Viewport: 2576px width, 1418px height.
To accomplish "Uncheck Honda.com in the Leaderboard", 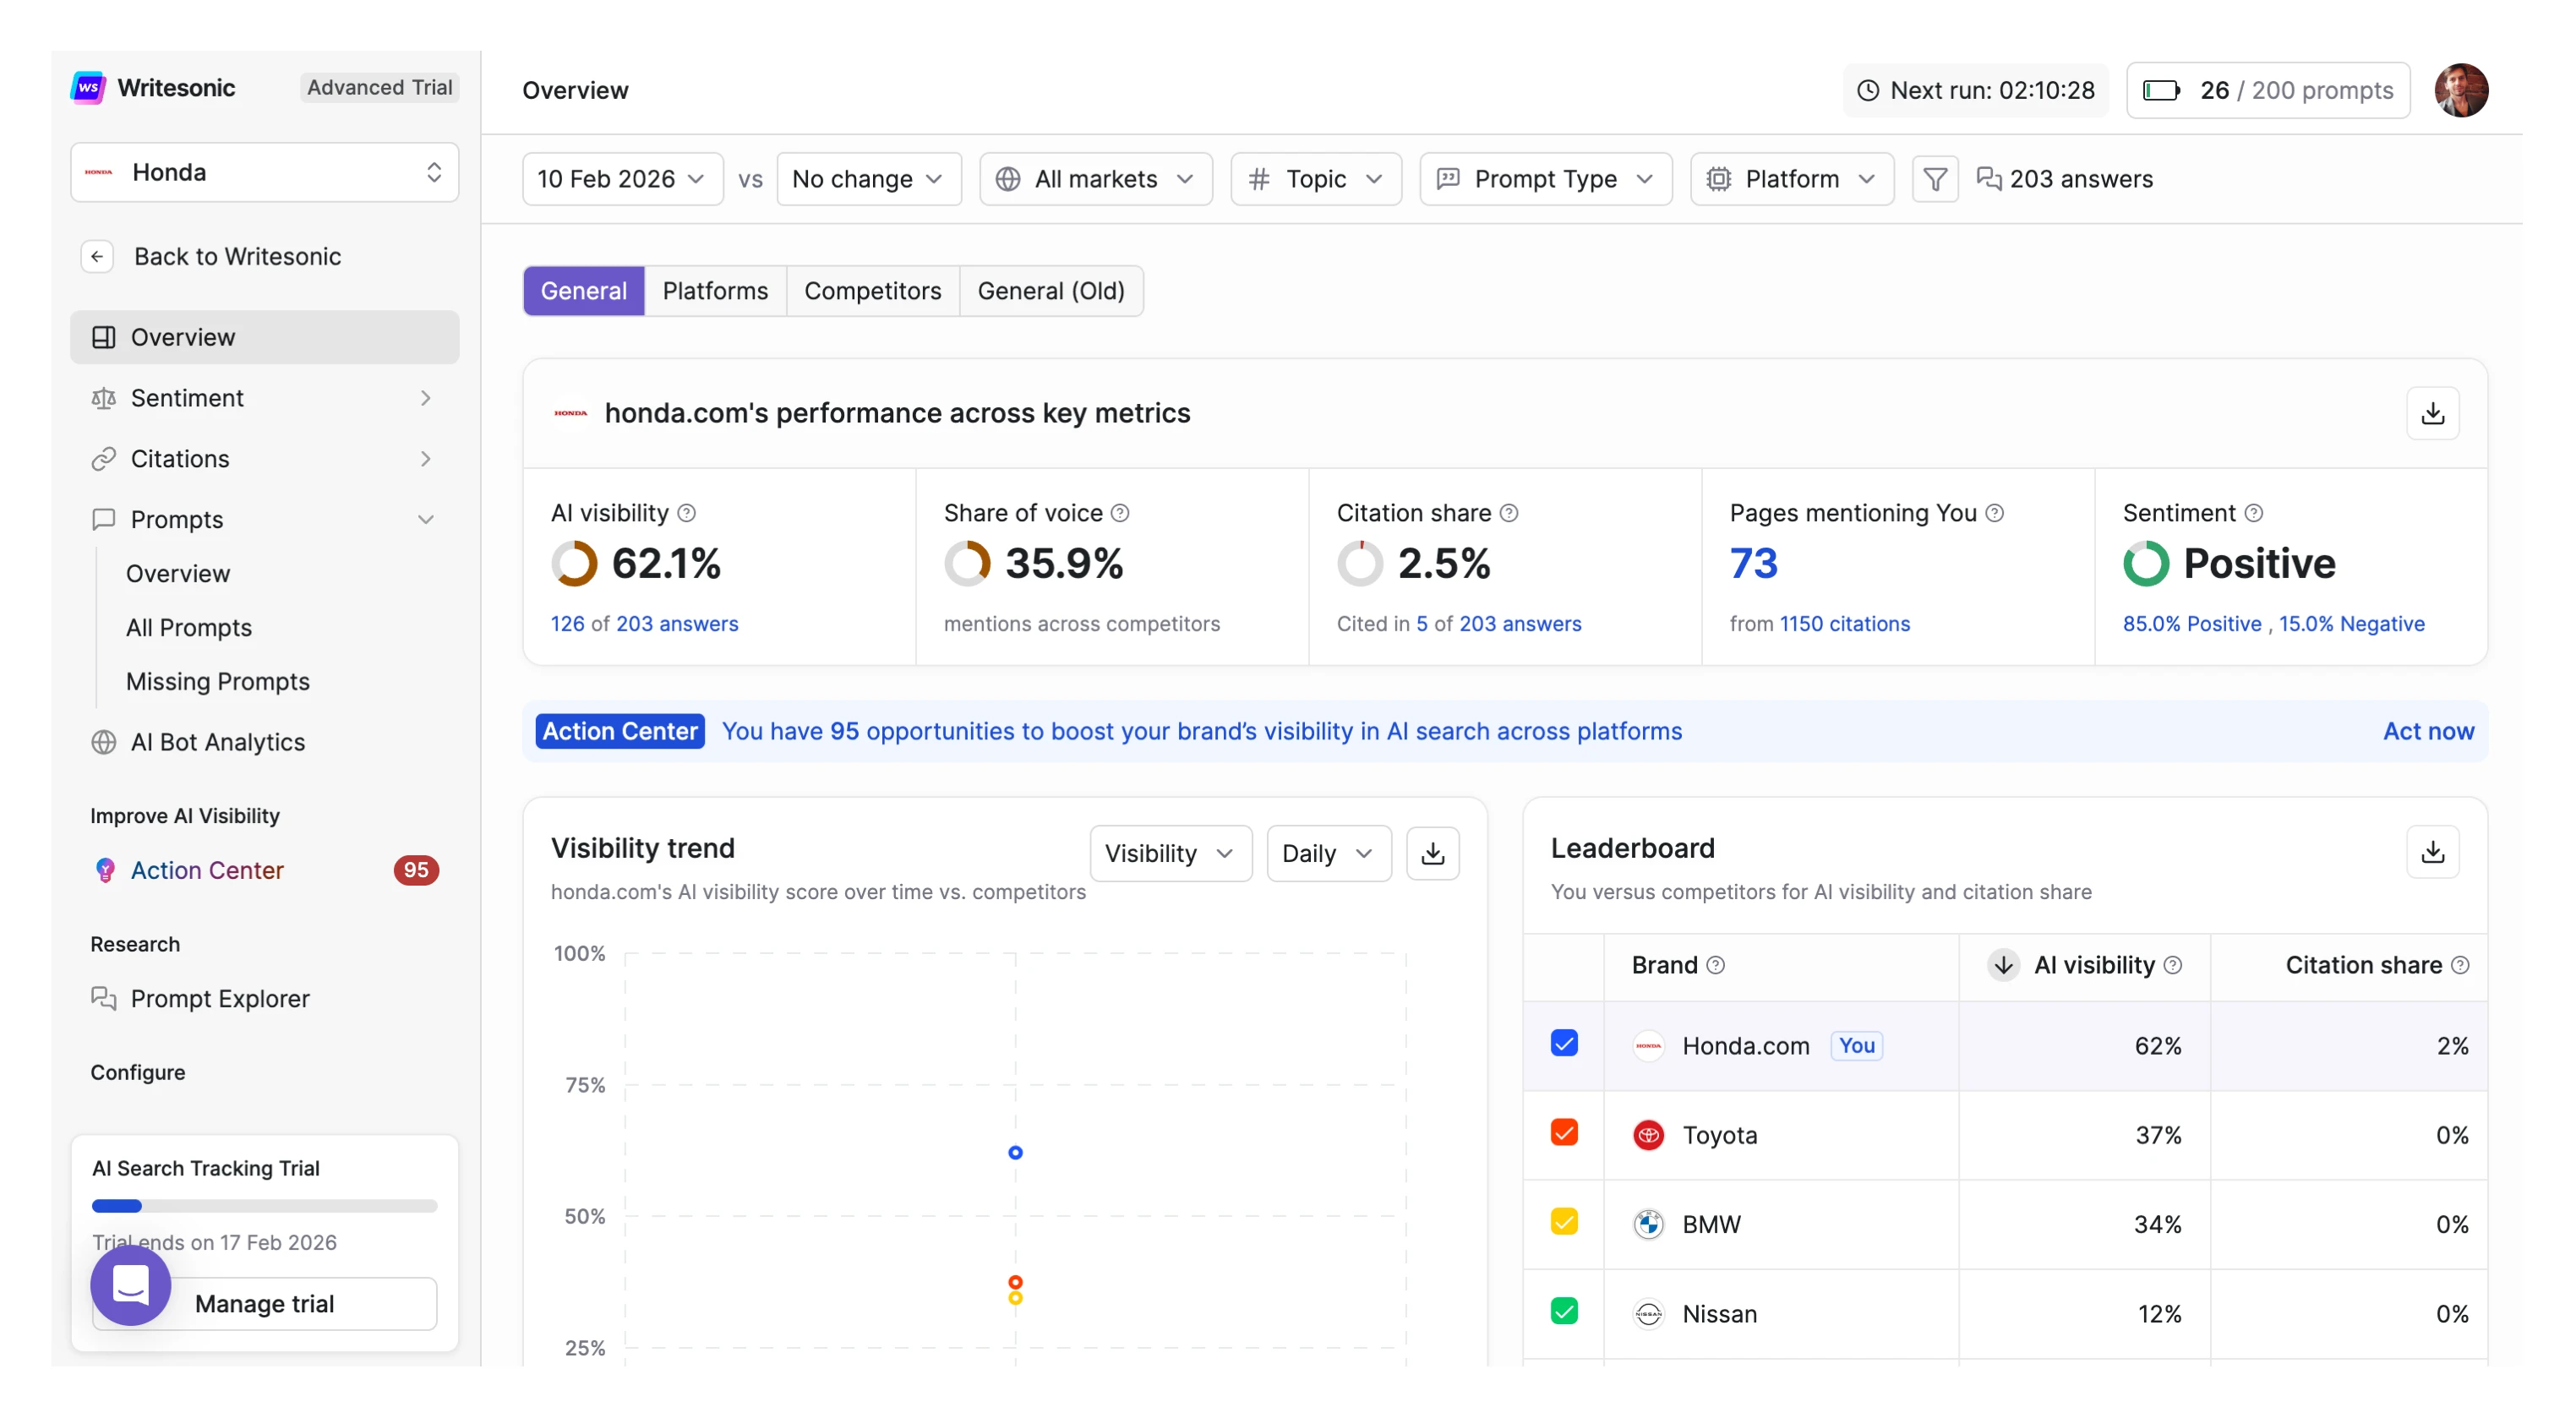I will click(1564, 1043).
